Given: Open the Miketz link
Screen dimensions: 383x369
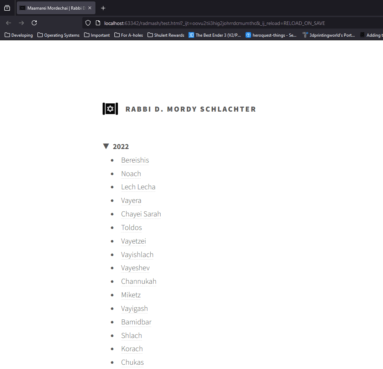Looking at the screenshot, I should coord(131,295).
